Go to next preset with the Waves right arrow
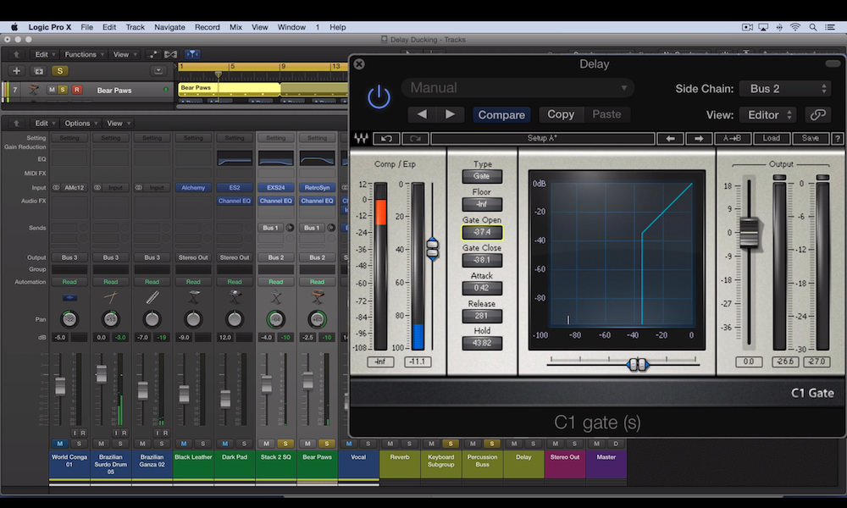 click(699, 139)
